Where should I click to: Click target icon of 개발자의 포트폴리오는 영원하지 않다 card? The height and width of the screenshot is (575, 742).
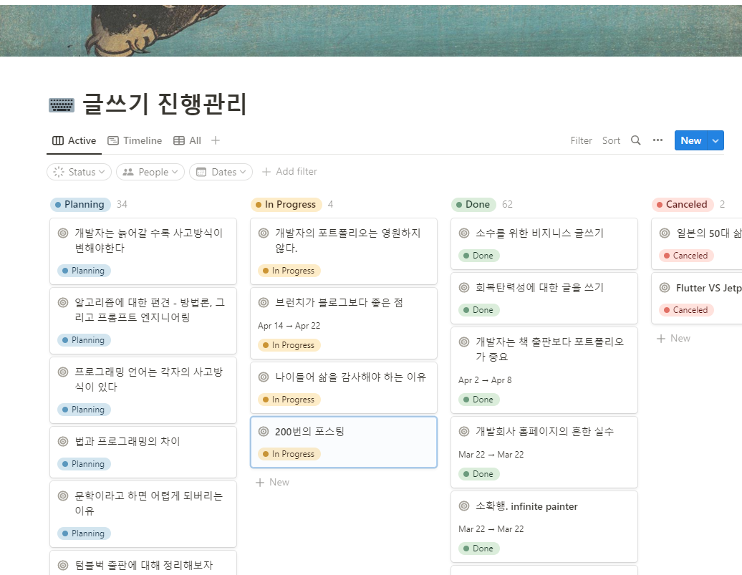pos(264,233)
